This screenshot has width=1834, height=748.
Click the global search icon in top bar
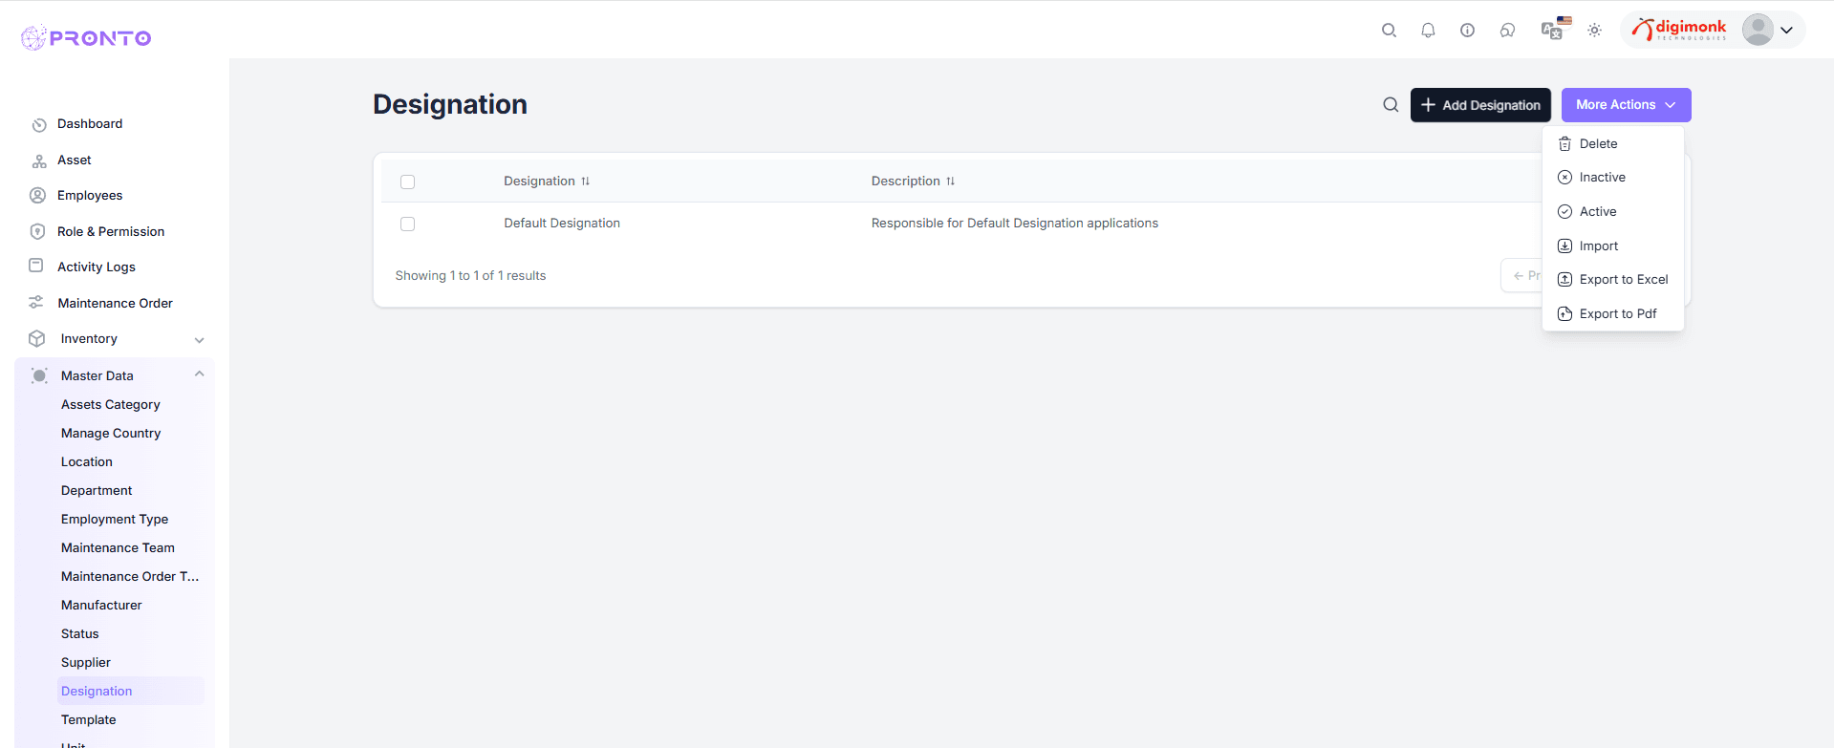pyautogui.click(x=1389, y=31)
